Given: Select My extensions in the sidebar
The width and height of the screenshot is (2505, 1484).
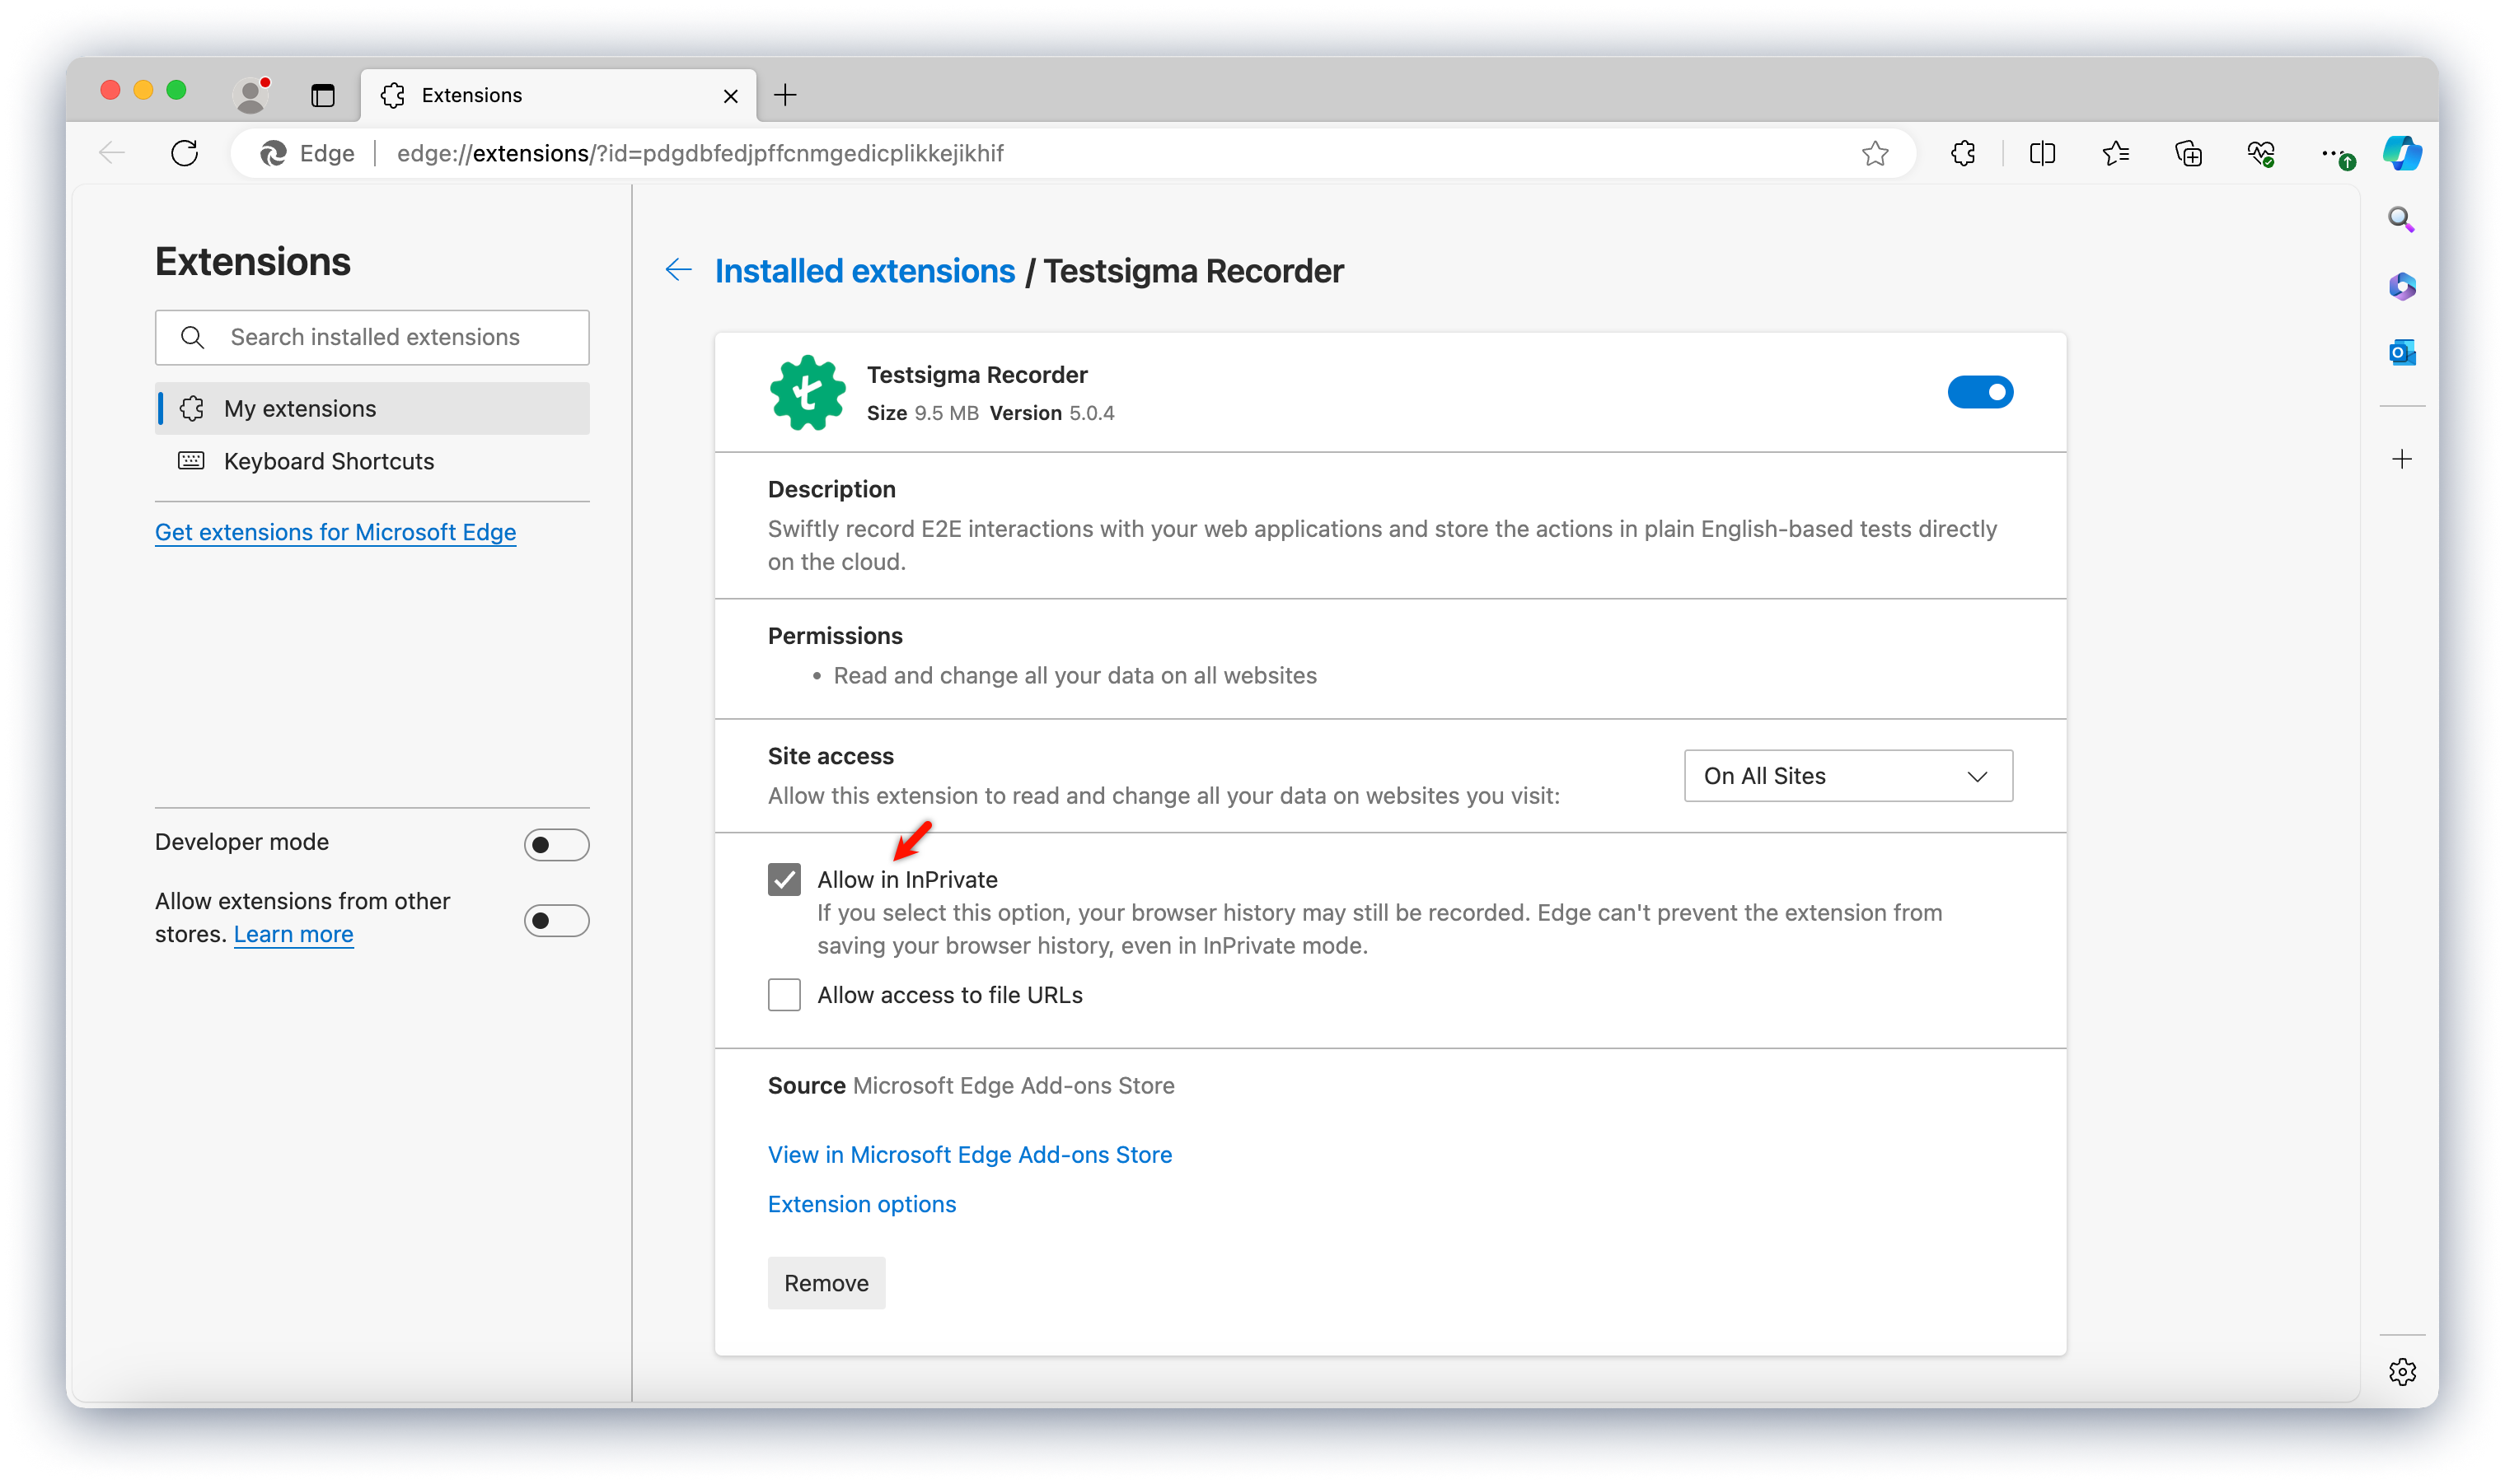Looking at the screenshot, I should click(300, 408).
